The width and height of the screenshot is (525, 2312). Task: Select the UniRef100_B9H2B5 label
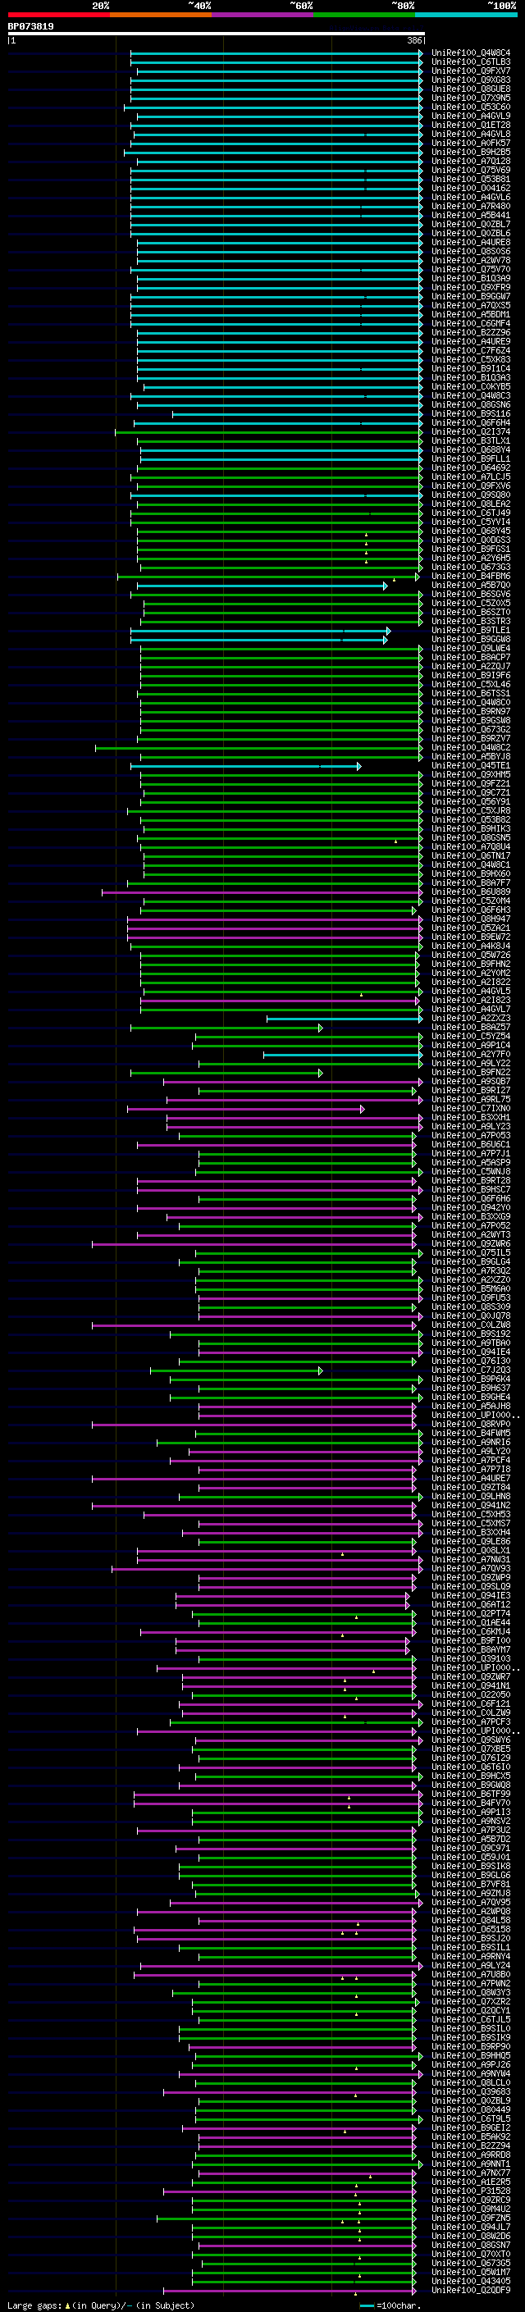(x=470, y=153)
